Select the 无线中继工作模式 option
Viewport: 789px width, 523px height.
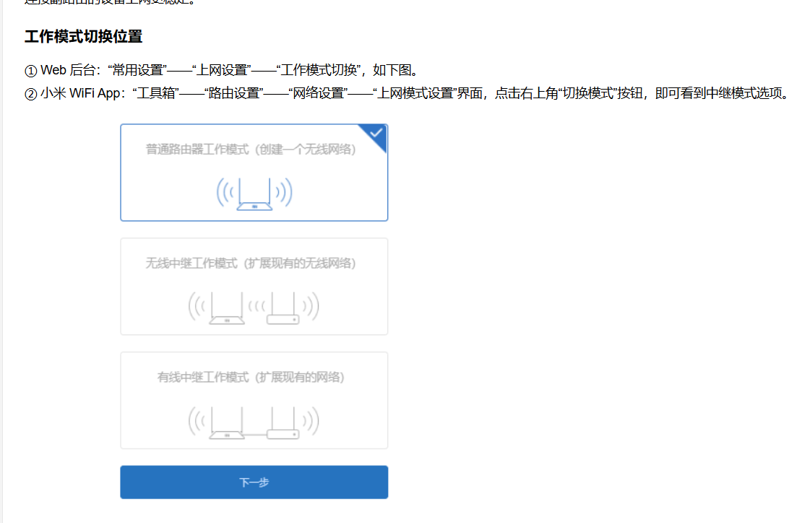[254, 286]
